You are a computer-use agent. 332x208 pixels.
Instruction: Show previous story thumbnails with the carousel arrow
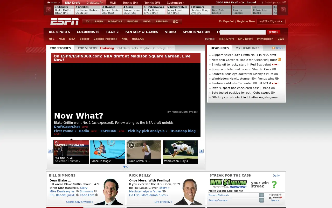tap(50, 151)
